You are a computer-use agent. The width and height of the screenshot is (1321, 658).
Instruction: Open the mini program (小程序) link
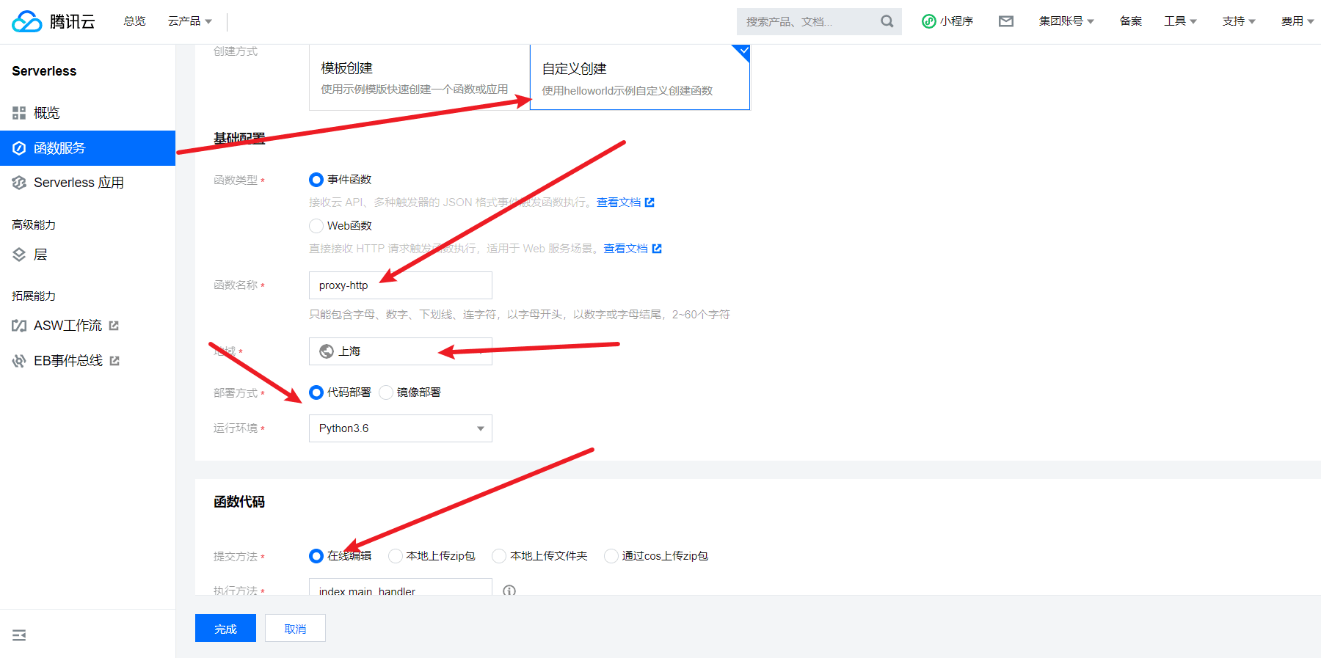(x=947, y=21)
